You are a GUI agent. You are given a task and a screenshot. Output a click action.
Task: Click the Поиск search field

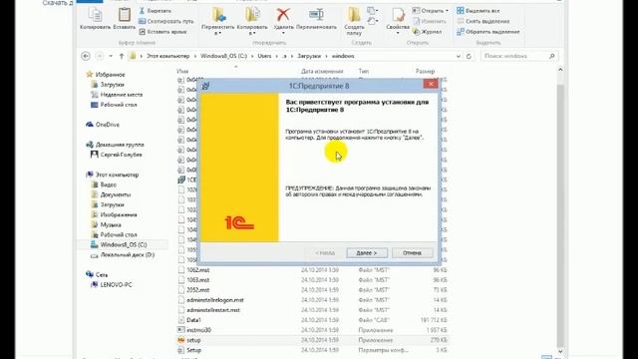(x=519, y=56)
